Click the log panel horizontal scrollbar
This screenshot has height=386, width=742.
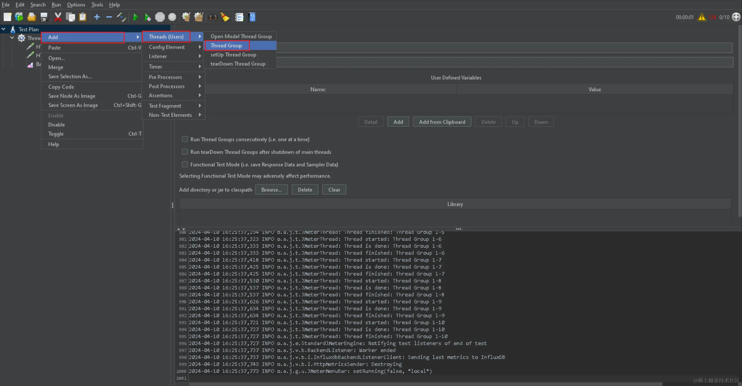click(x=425, y=384)
